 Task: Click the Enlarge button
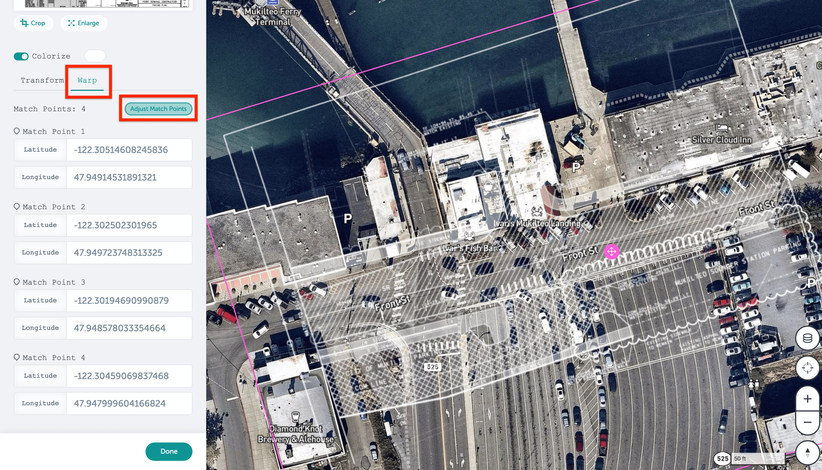point(84,23)
